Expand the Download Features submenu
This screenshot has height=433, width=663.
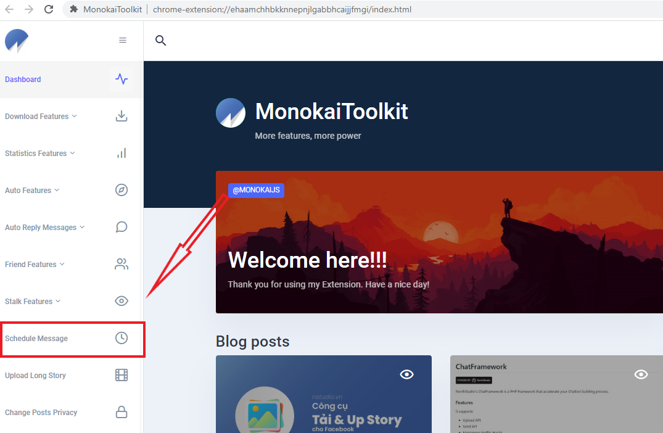click(41, 117)
